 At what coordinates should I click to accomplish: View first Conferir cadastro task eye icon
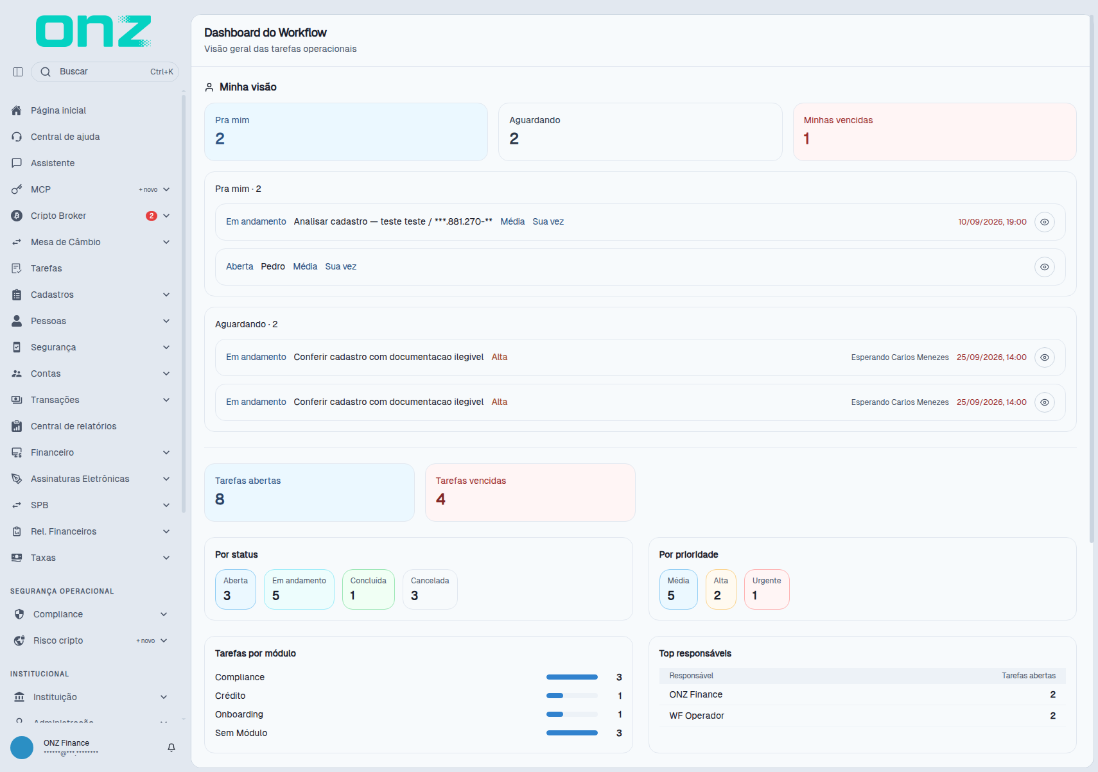pyautogui.click(x=1045, y=357)
